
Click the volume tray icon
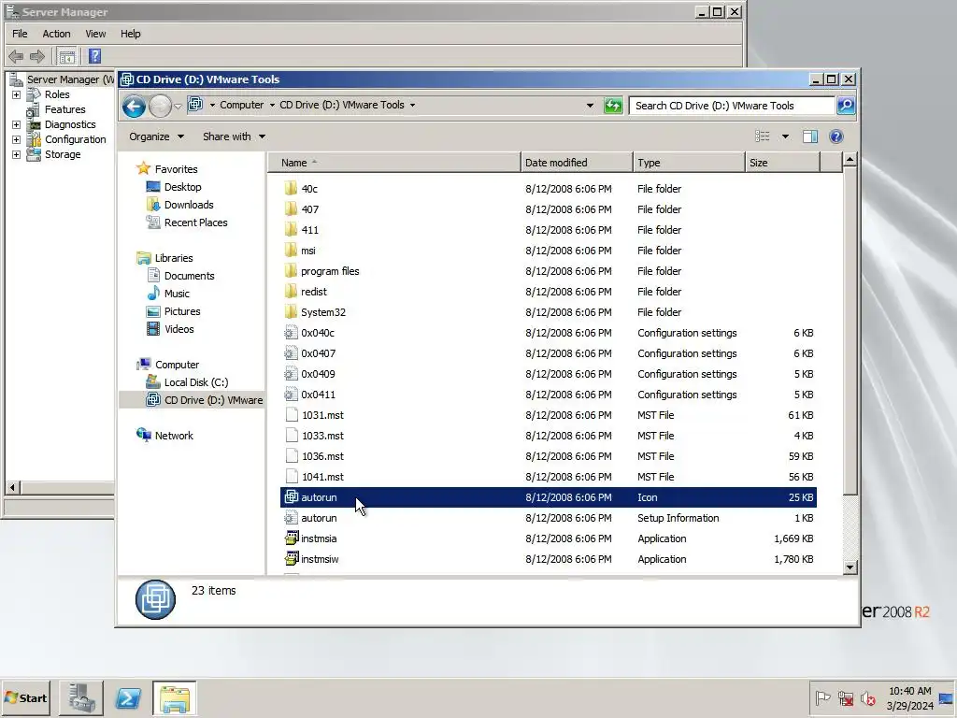click(x=868, y=697)
